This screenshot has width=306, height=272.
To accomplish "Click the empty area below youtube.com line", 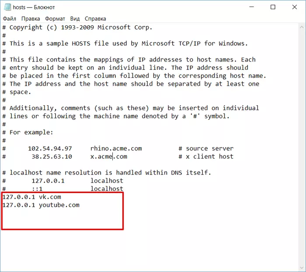I will pyautogui.click(x=63, y=219).
